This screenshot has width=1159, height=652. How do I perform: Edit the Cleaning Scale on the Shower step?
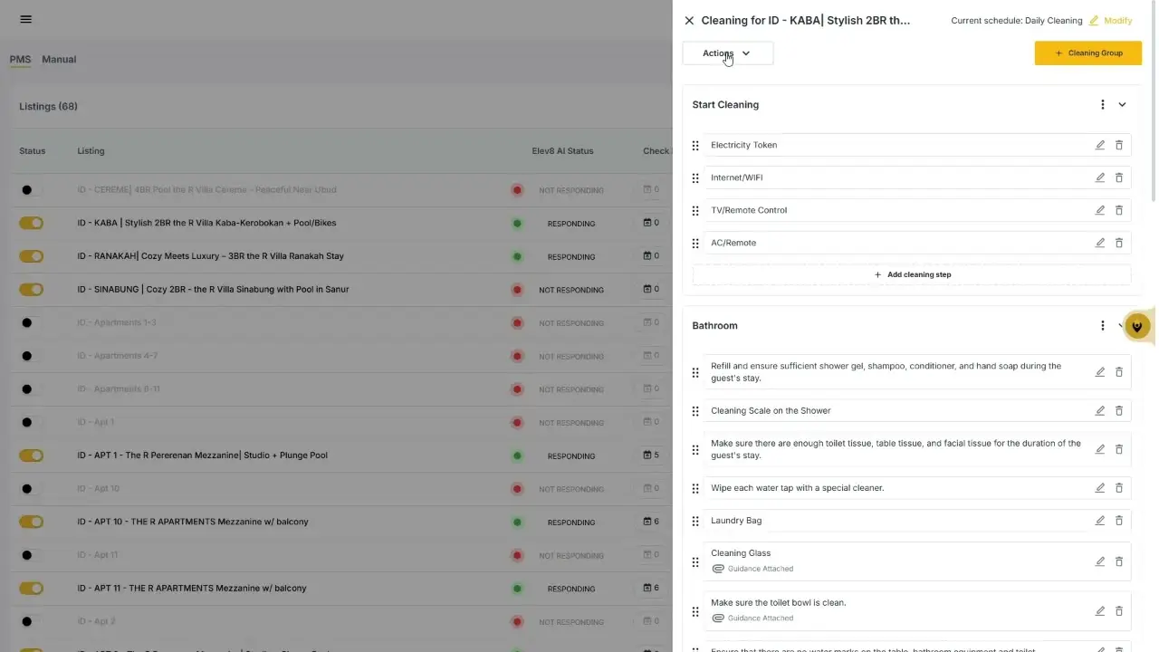pos(1100,411)
